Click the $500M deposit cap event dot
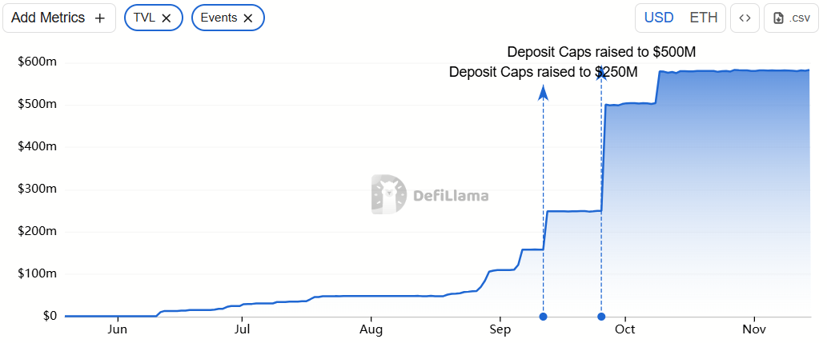827x343 pixels. (x=601, y=317)
